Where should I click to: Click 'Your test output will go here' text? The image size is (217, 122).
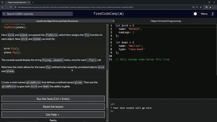coord(132,108)
